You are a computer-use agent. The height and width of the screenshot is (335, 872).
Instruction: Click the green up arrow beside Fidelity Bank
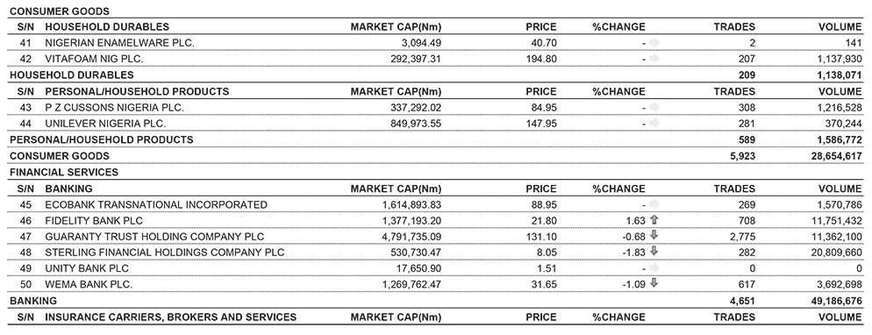click(654, 220)
